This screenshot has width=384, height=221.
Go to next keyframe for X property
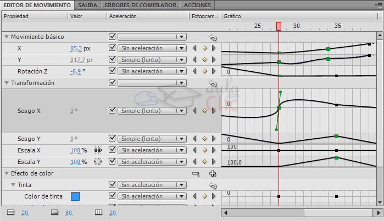point(214,48)
